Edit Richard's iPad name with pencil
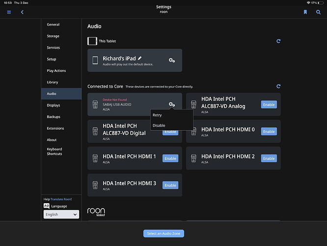This screenshot has height=246, width=327. coord(140,58)
